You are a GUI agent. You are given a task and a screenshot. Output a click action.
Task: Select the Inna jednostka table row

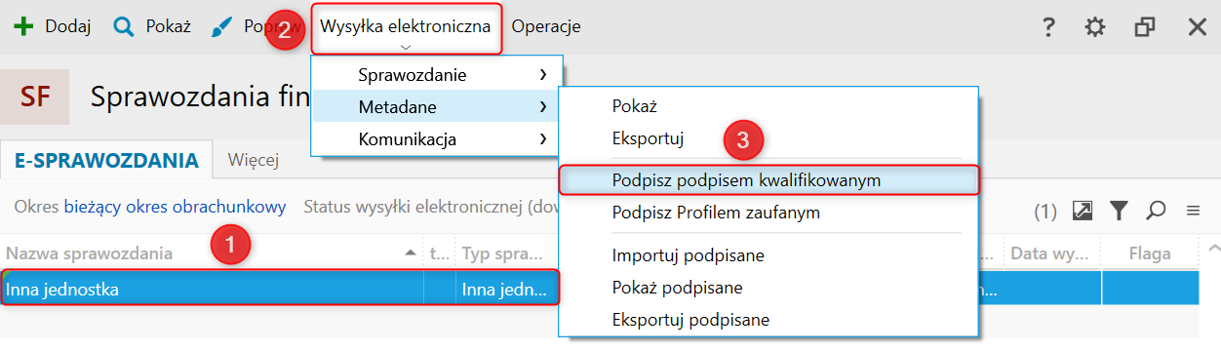[x=281, y=289]
